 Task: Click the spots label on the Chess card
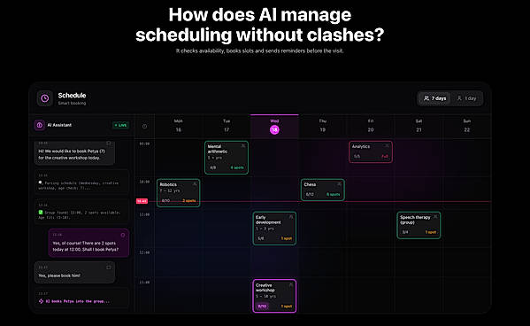coord(333,194)
